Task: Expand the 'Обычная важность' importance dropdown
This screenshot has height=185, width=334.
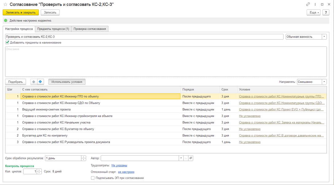Action: [x=324, y=37]
